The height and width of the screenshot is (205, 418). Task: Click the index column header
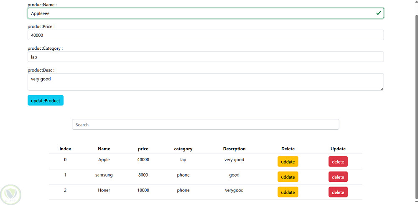65,149
